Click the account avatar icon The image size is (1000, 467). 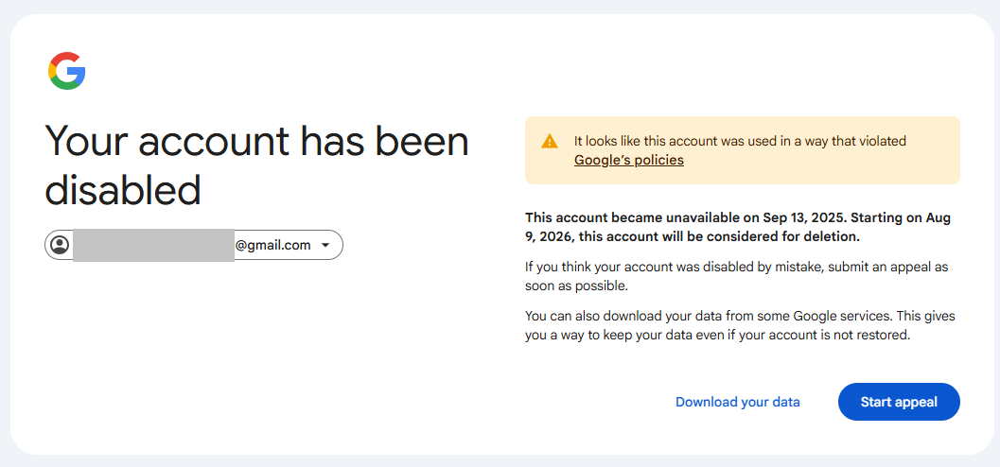pos(60,246)
